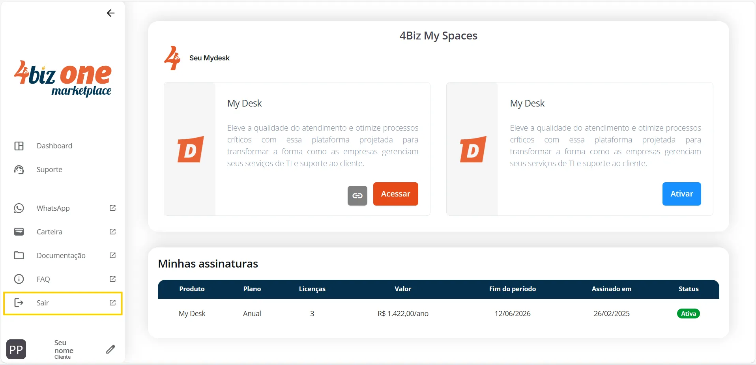The image size is (756, 365).
Task: Click the R$ 1.422,00/ano value
Action: (x=403, y=314)
